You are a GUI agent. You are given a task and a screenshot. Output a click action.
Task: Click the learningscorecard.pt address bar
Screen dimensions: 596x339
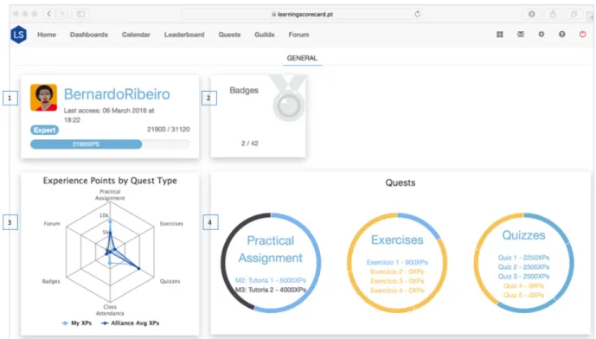tap(302, 14)
